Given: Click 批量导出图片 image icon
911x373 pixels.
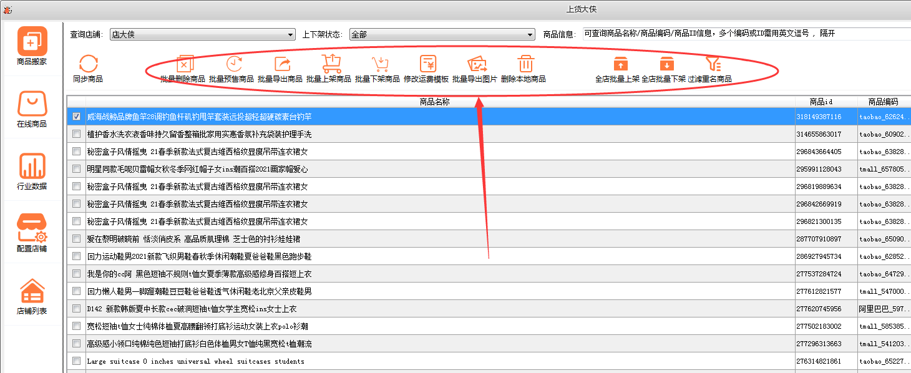Looking at the screenshot, I should pos(477,64).
